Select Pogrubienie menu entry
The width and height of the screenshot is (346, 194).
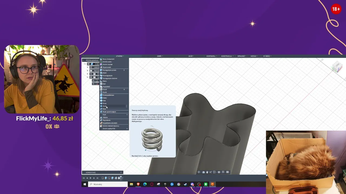click(x=114, y=120)
